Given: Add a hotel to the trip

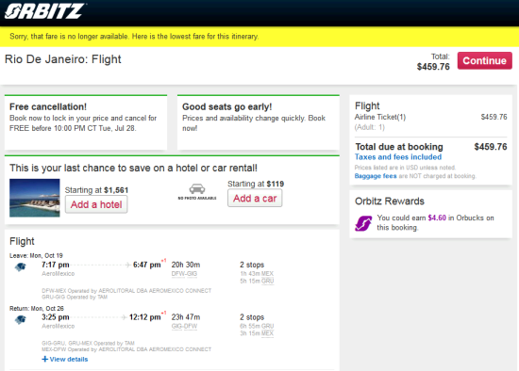Looking at the screenshot, I should (x=96, y=204).
